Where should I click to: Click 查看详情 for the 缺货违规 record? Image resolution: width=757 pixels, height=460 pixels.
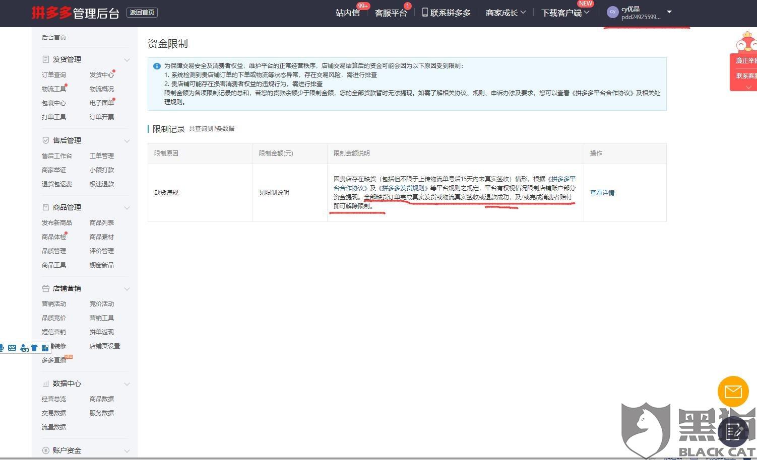[602, 193]
